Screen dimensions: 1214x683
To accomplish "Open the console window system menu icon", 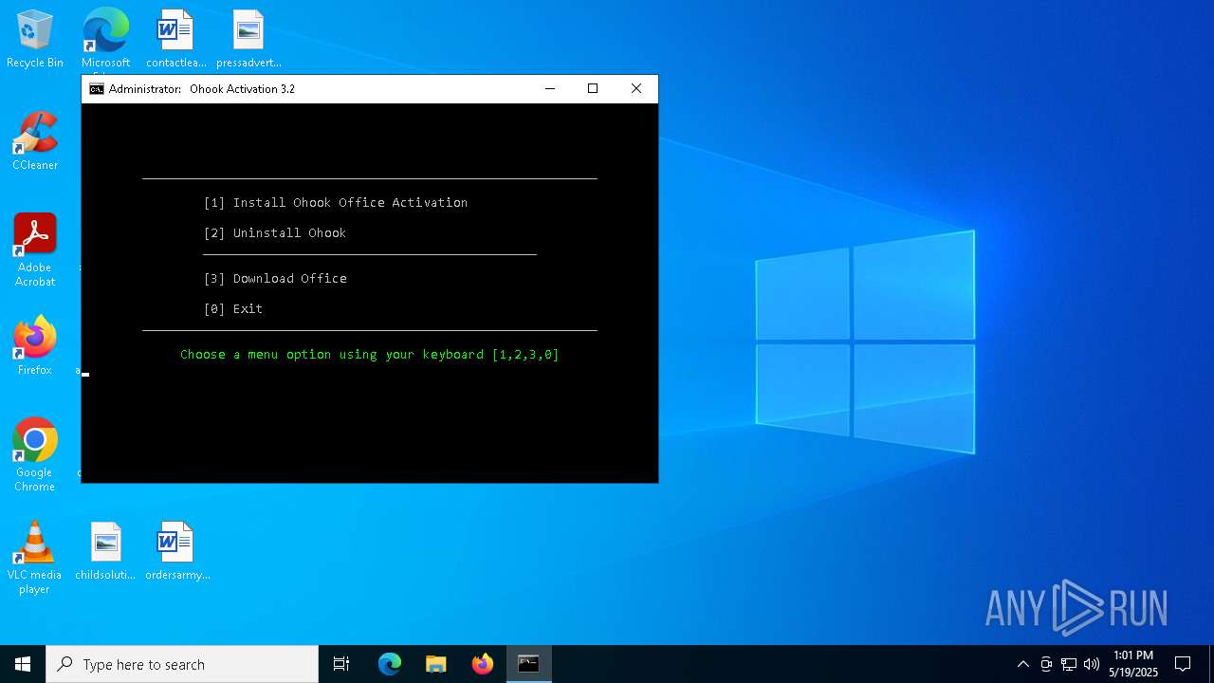I will 96,88.
